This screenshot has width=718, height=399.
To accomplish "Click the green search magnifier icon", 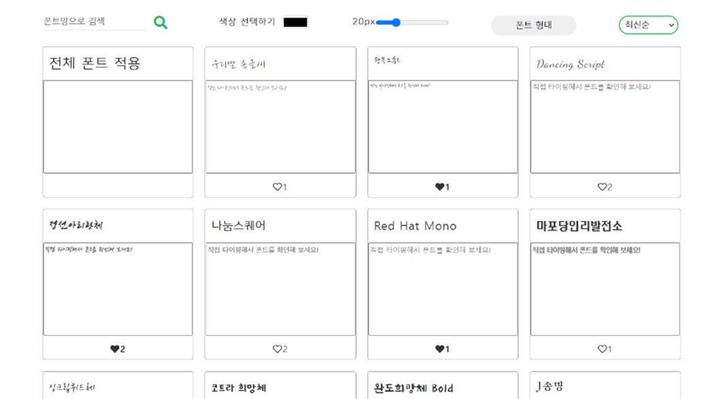I will tap(160, 22).
